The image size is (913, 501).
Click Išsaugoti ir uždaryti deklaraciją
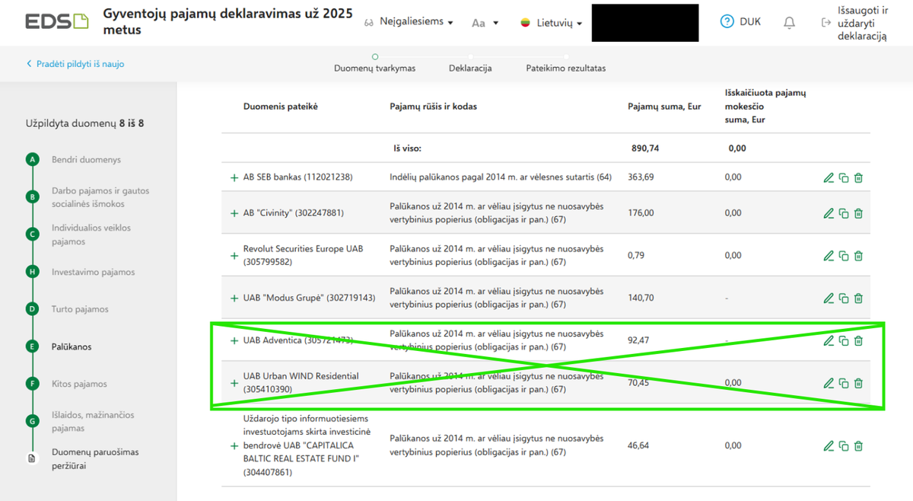(x=855, y=23)
